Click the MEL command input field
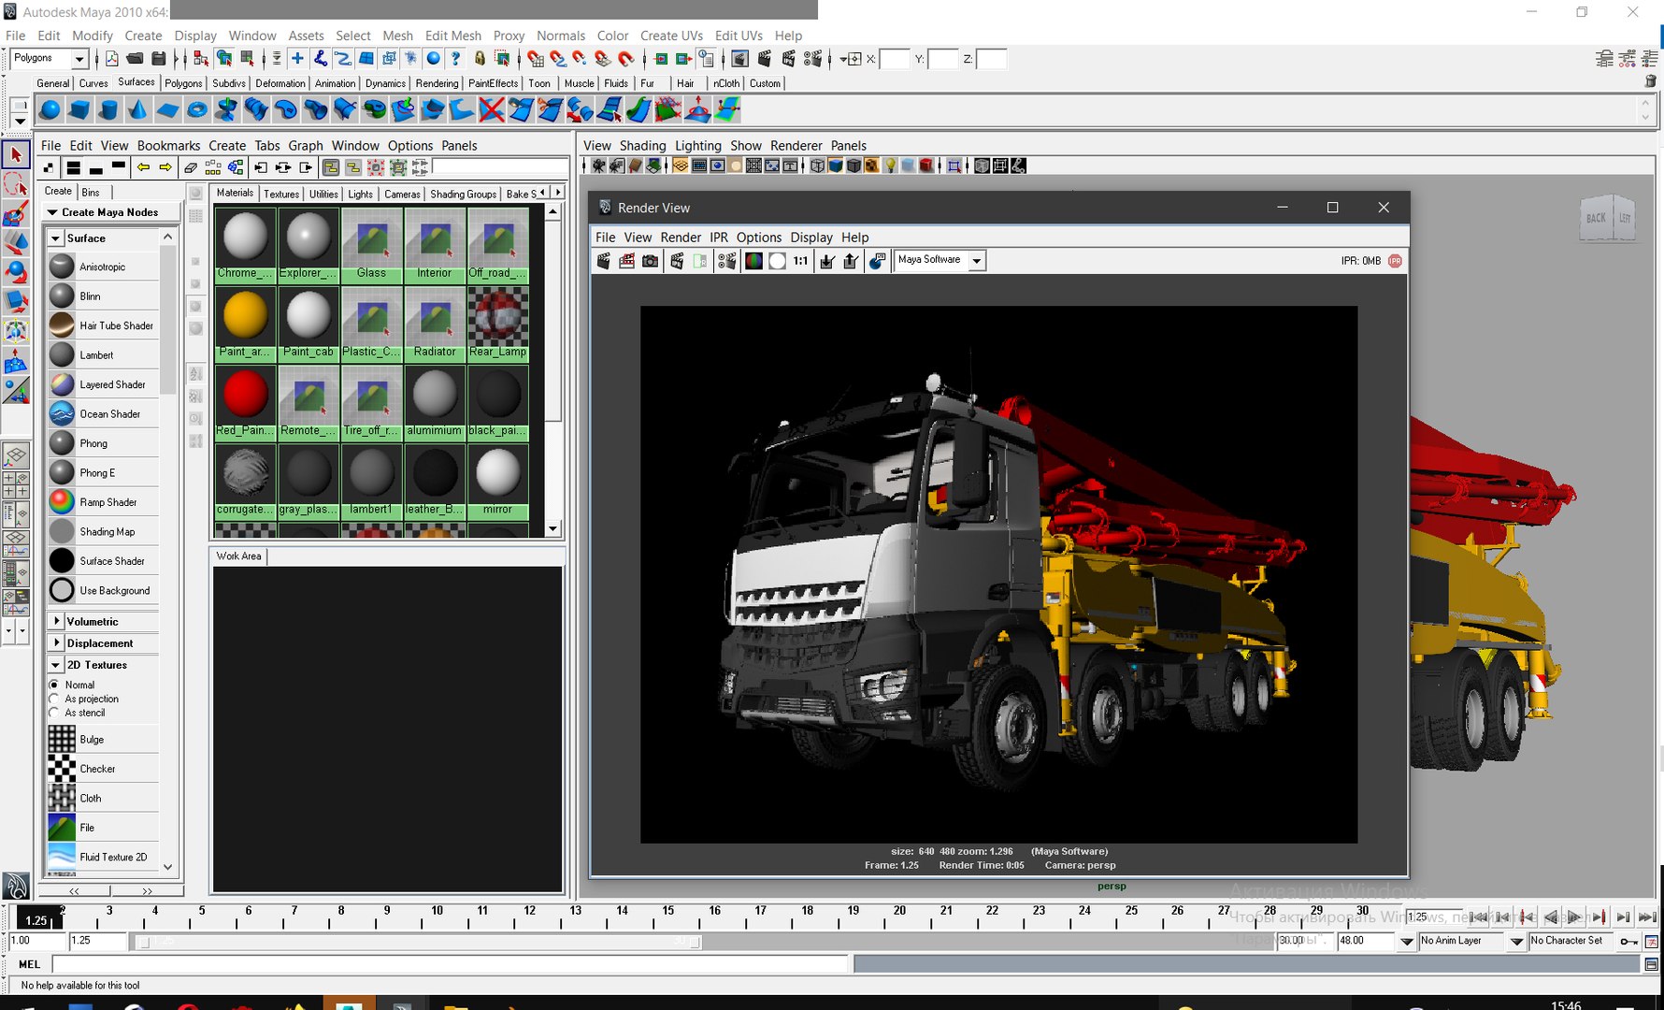Image resolution: width=1664 pixels, height=1010 pixels. click(451, 964)
